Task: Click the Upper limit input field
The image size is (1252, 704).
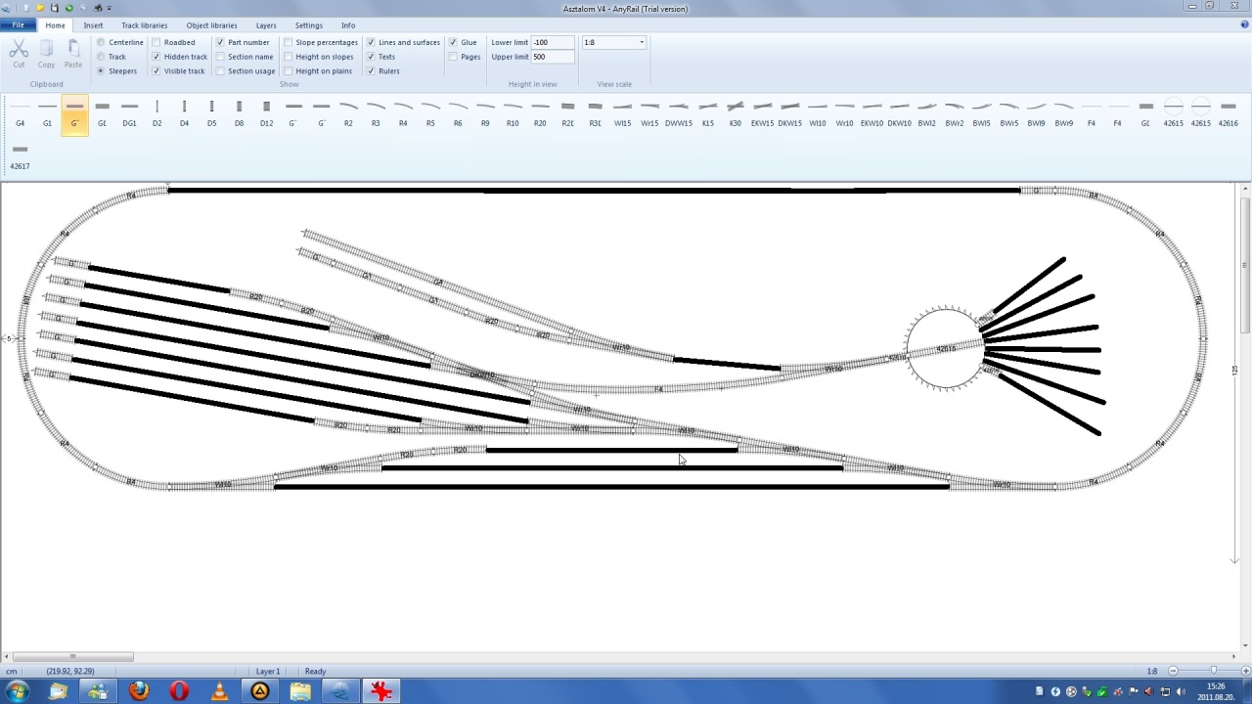Action: 553,57
